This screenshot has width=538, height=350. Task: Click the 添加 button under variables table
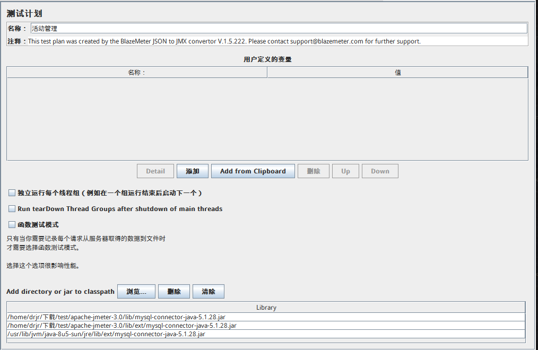(193, 171)
